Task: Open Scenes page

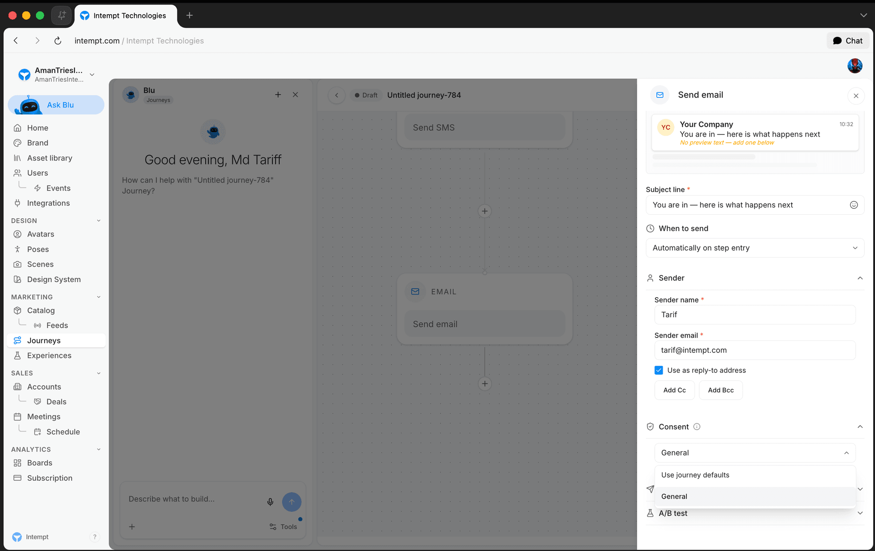Action: click(x=40, y=264)
